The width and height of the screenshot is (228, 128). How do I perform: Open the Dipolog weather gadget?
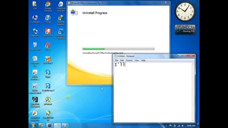(x=185, y=30)
